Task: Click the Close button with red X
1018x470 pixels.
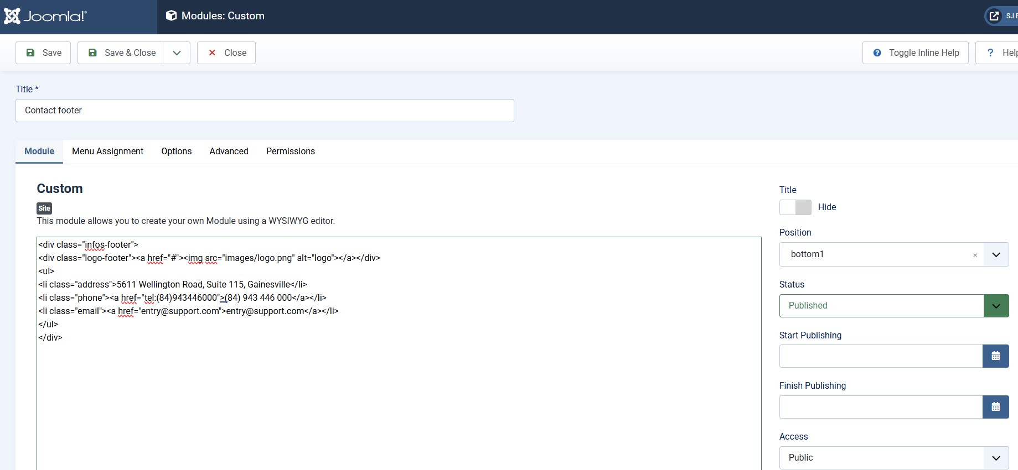Action: (226, 53)
